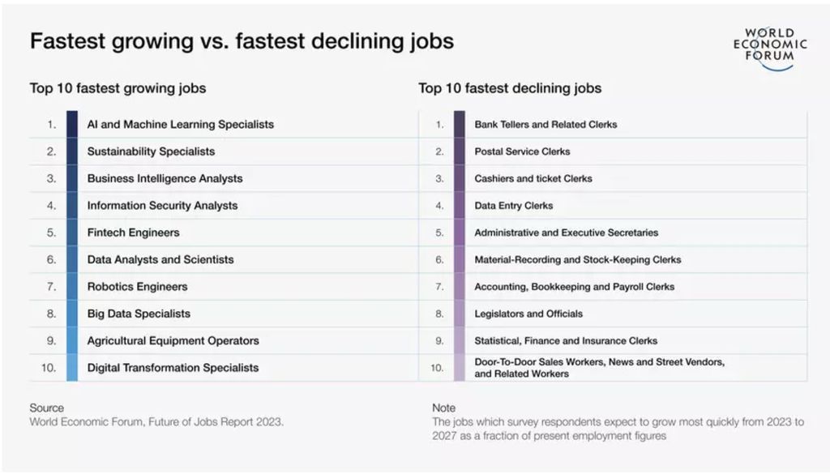Click the Agricultural Equipment Operators row
This screenshot has height=474, width=830.
pos(173,341)
